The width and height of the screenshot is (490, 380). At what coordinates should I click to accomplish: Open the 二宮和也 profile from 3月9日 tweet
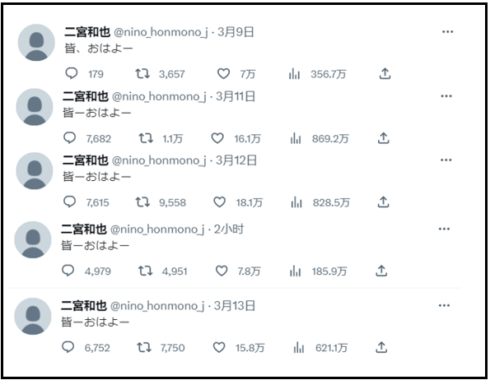click(x=87, y=32)
